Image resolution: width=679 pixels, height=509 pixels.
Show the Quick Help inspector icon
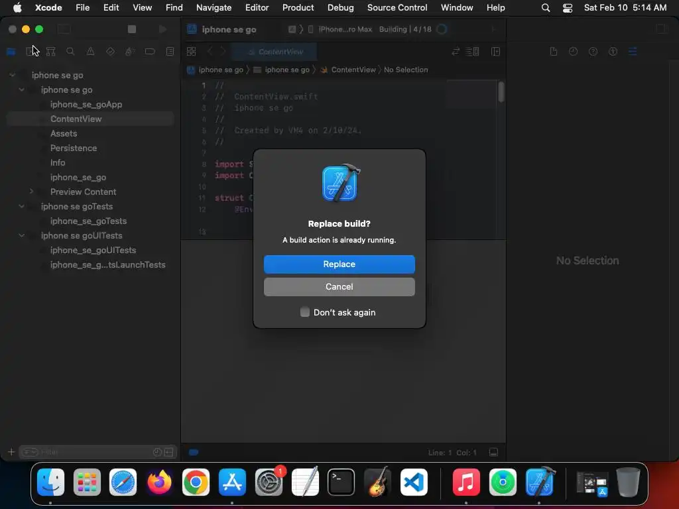[593, 52]
